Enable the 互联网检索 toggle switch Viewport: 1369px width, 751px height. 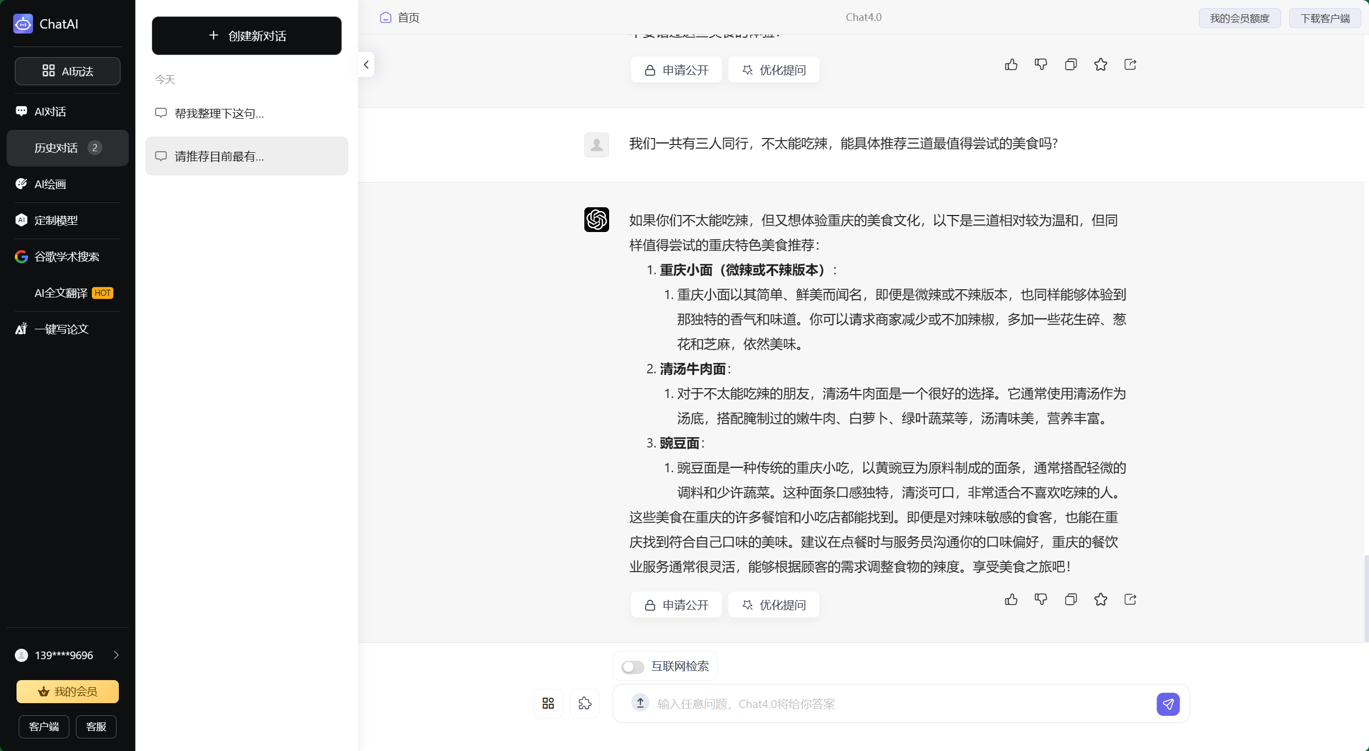tap(632, 667)
